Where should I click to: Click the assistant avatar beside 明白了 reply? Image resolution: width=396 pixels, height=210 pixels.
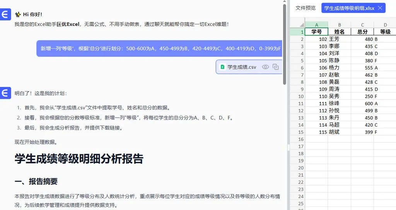[x=5, y=93]
